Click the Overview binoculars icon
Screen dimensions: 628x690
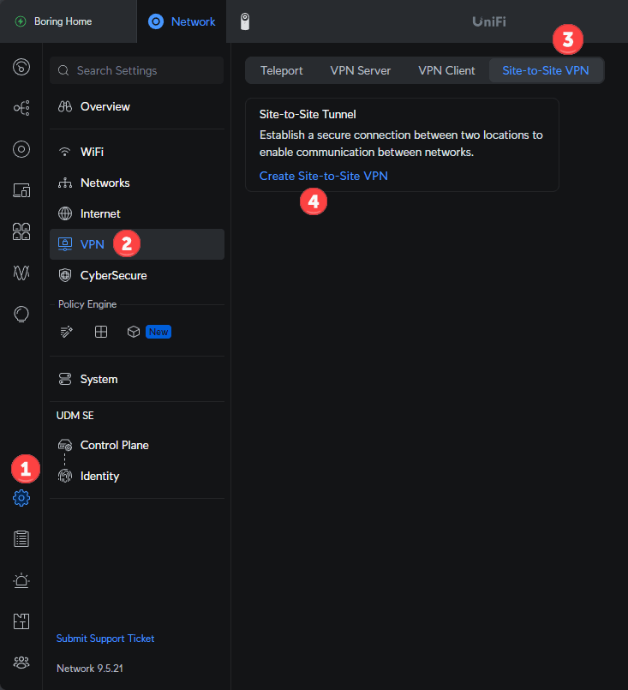(65, 106)
